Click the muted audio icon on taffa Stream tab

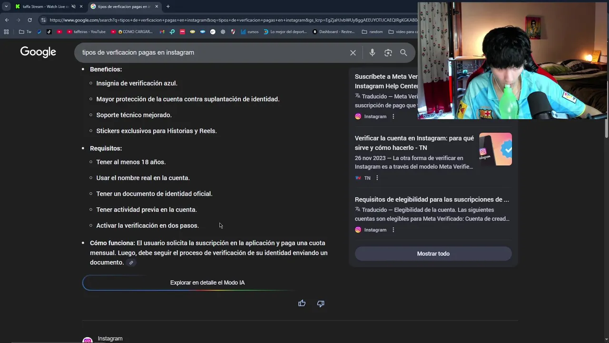point(73,6)
